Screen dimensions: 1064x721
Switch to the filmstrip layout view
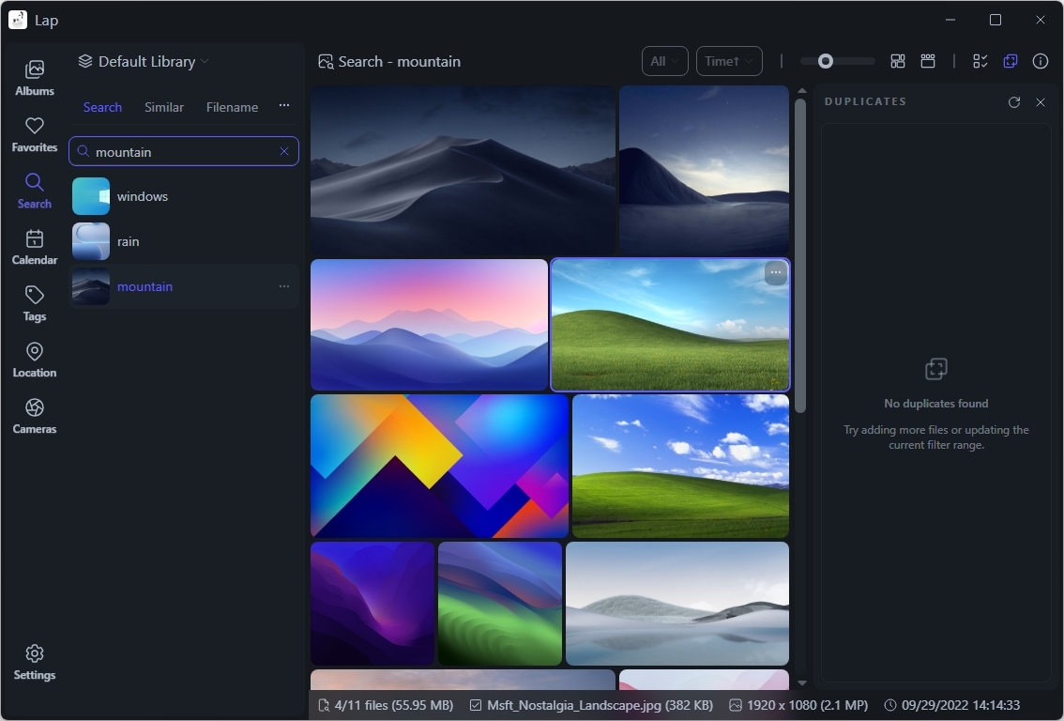tap(928, 61)
